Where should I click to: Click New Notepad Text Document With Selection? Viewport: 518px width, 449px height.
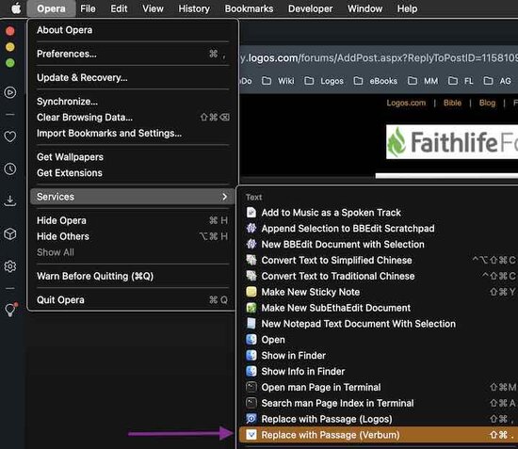tap(379, 324)
